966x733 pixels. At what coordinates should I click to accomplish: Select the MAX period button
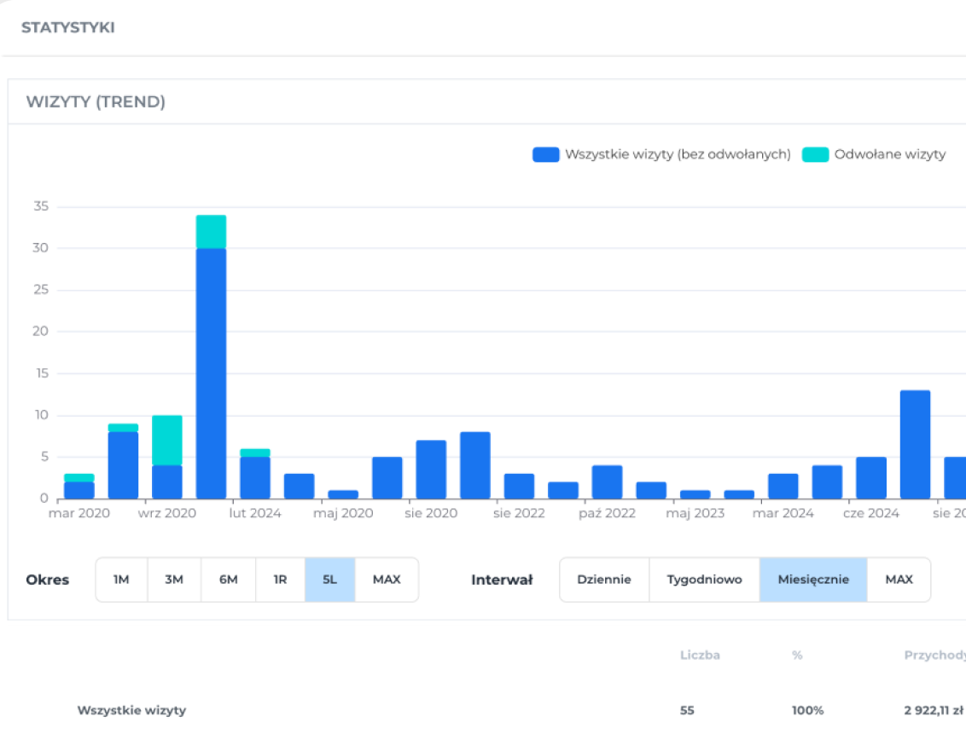(x=387, y=580)
